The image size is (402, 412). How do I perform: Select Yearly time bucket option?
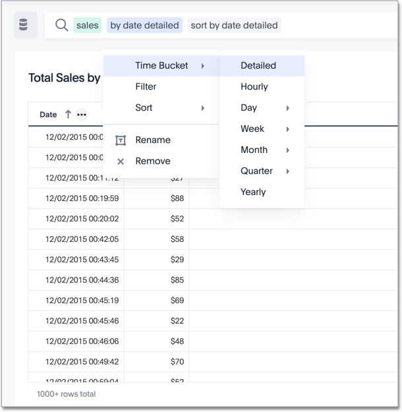(253, 192)
